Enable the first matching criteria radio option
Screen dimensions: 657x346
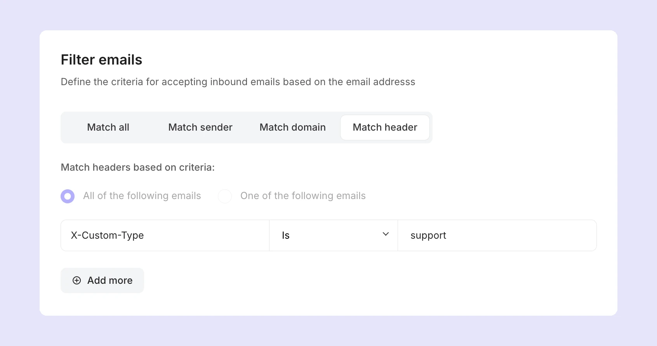68,196
